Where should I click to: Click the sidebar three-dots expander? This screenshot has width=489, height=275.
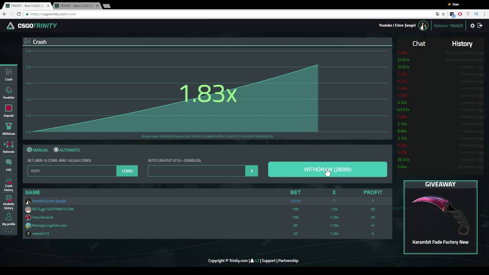click(x=8, y=231)
